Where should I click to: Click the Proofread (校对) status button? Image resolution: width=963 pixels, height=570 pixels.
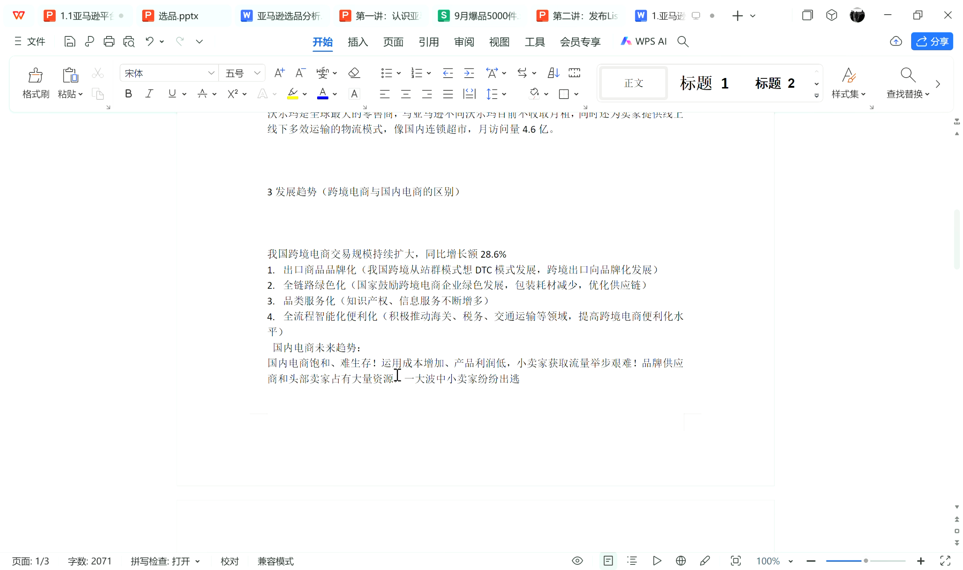(230, 561)
